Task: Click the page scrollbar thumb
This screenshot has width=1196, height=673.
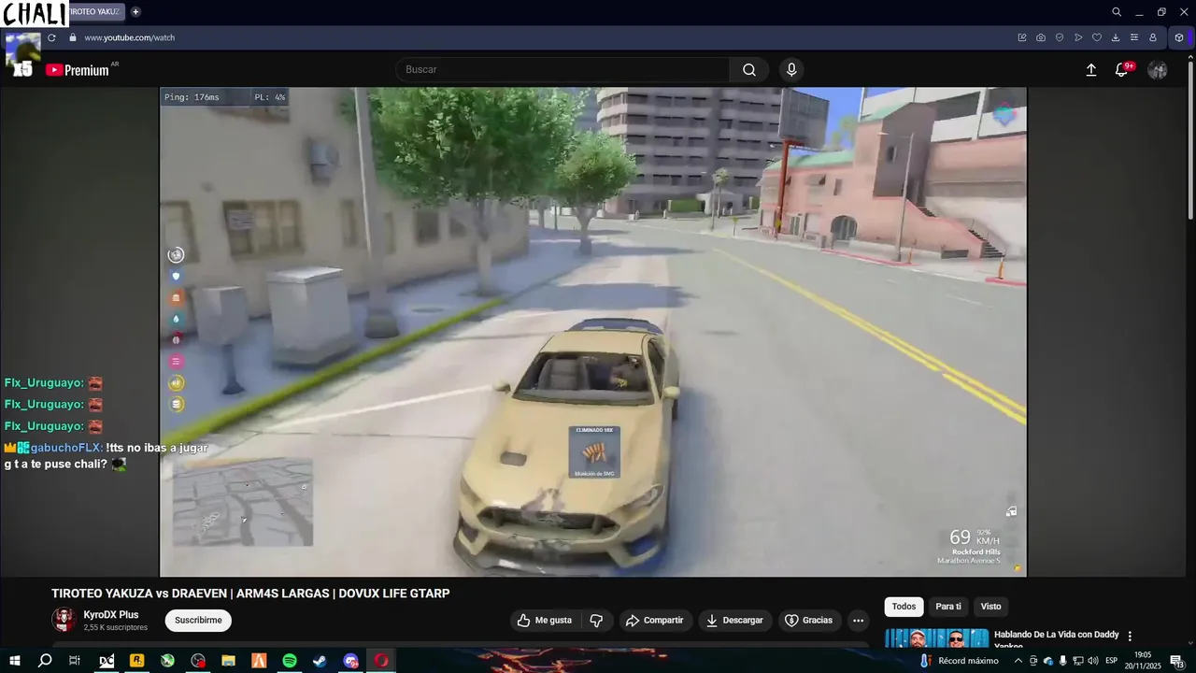Action: point(1189,140)
